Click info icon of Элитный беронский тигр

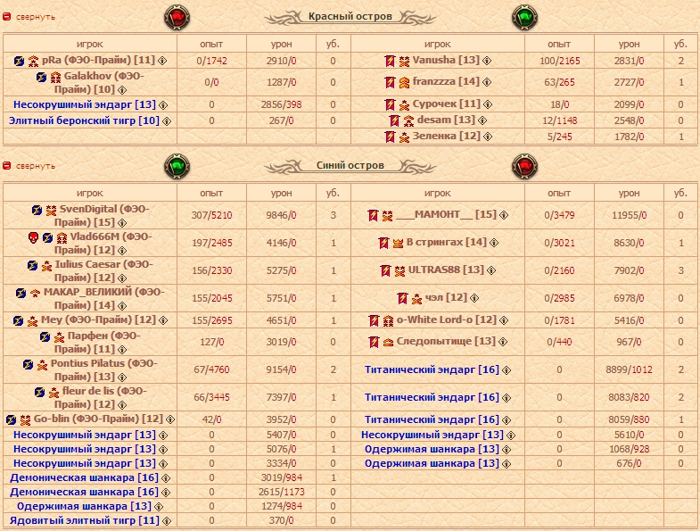(167, 121)
